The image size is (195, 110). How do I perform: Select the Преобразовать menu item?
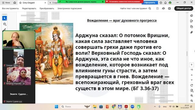point(47,9)
